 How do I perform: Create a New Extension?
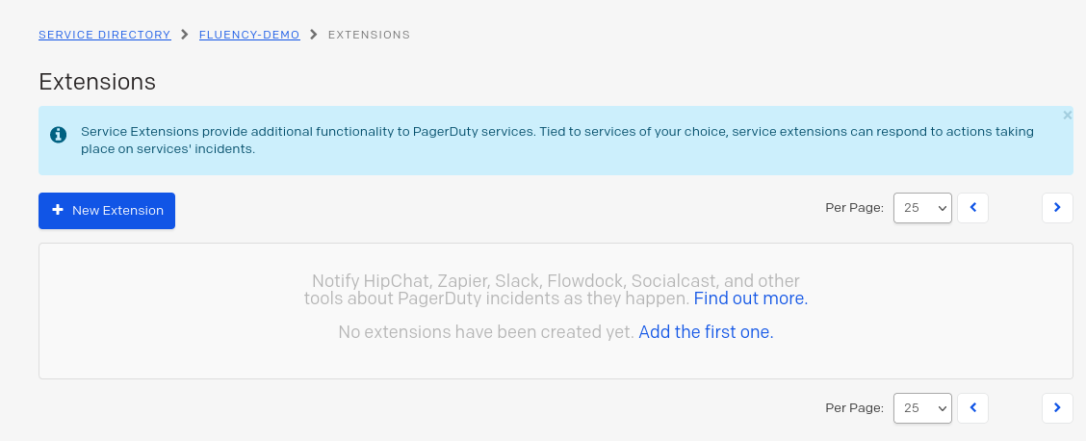[x=107, y=211]
